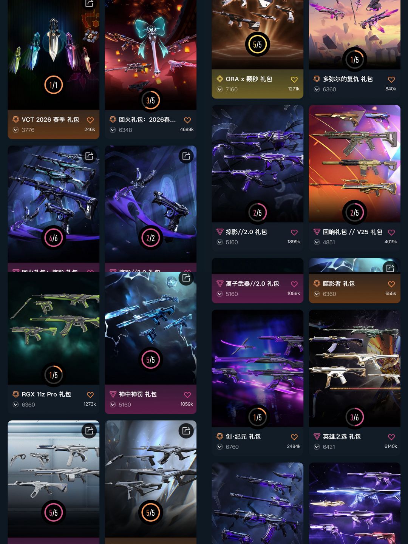The image size is (408, 544).
Task: Click share icon on blue 6/6 bundle
Action: 89,156
